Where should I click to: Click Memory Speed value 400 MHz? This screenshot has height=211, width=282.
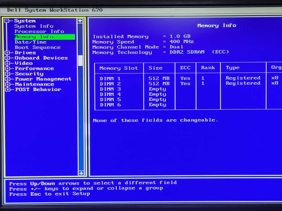pyautogui.click(x=182, y=41)
